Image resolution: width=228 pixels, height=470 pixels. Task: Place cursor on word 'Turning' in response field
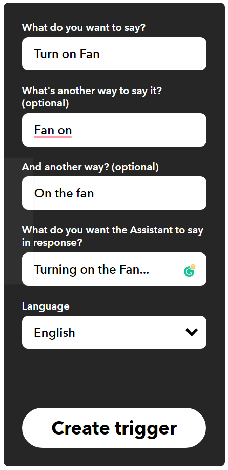(54, 270)
